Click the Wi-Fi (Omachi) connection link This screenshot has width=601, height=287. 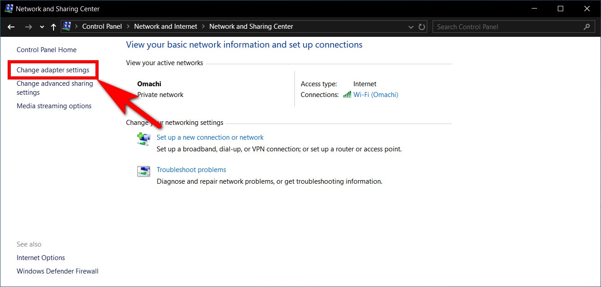click(376, 95)
